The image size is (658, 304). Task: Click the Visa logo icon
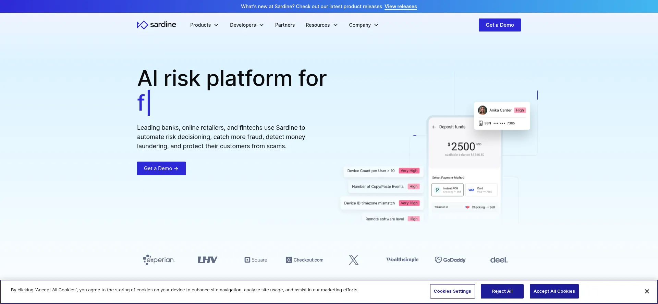471,190
